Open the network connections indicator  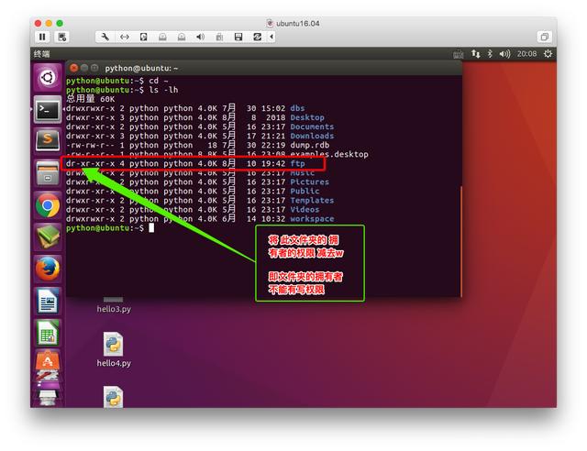coord(475,54)
